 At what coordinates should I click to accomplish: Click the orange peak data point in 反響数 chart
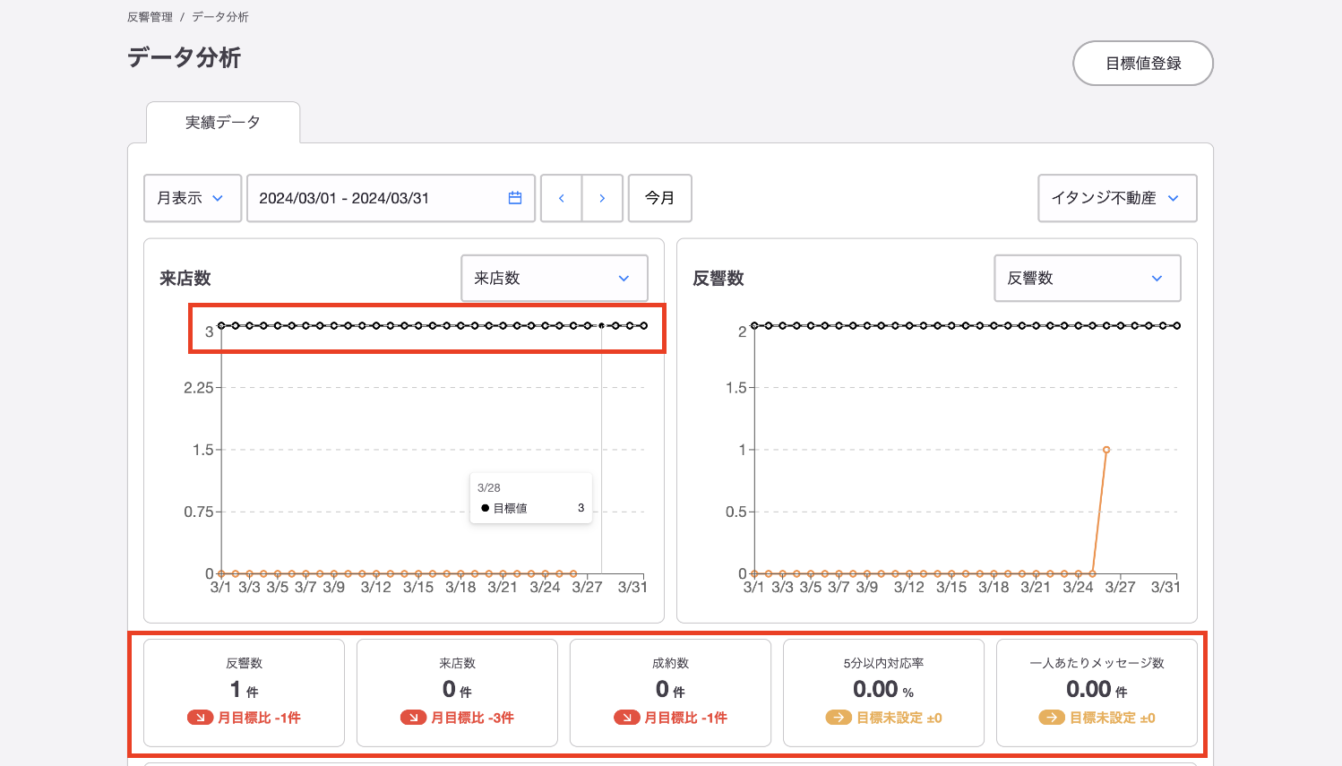tap(1106, 450)
